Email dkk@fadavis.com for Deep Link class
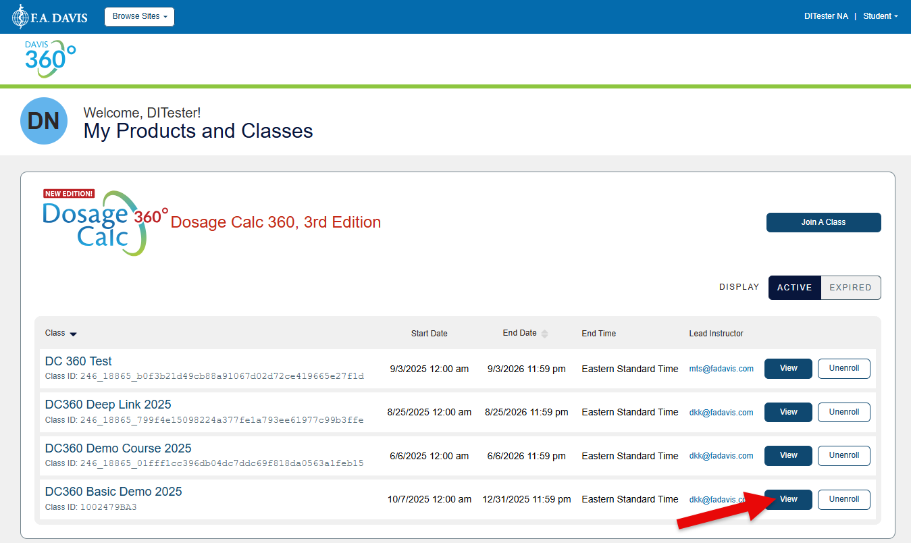Image resolution: width=911 pixels, height=543 pixels. click(x=721, y=413)
